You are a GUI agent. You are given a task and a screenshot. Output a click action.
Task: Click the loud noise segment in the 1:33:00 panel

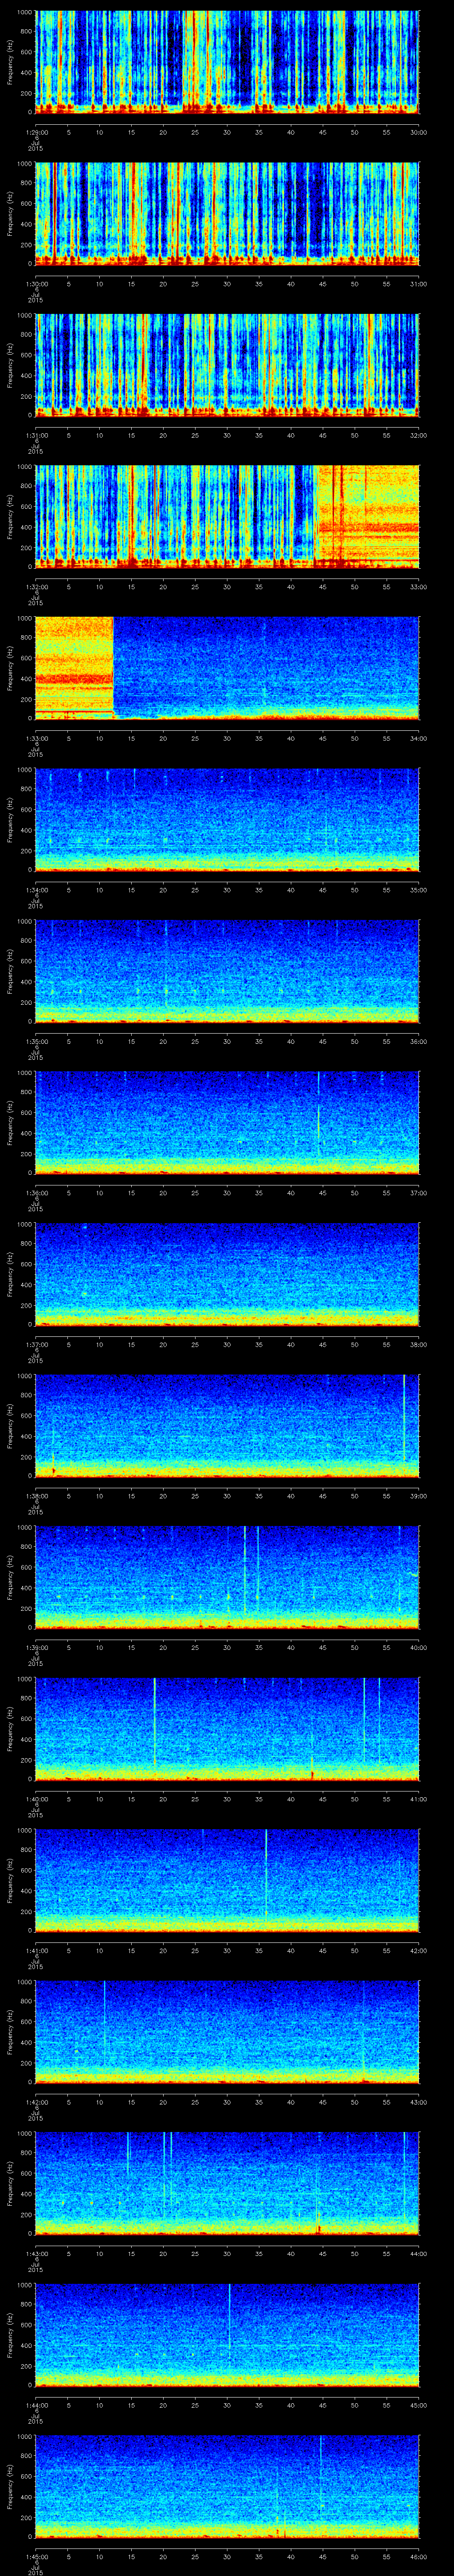pos(74,668)
